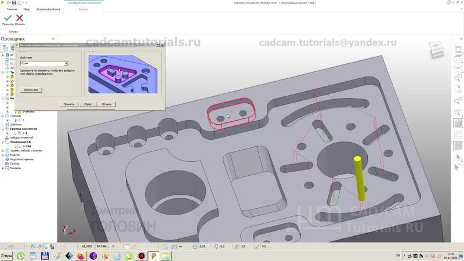
Task: Click the preview thumbnail in the Справка panel
Action: coord(121,74)
